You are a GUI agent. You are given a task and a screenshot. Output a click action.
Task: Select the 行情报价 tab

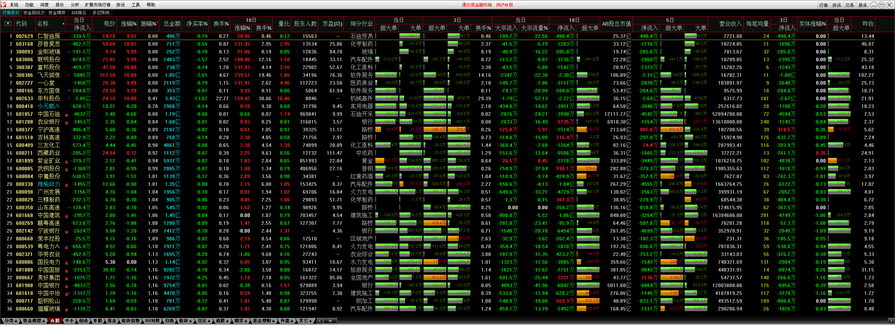11,13
